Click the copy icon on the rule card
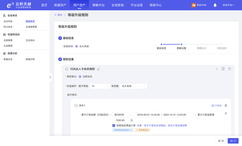The width and height of the screenshot is (242, 146). click(x=223, y=69)
